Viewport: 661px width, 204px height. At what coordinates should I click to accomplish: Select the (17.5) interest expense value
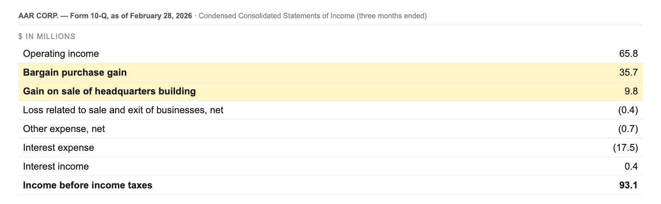click(x=625, y=148)
